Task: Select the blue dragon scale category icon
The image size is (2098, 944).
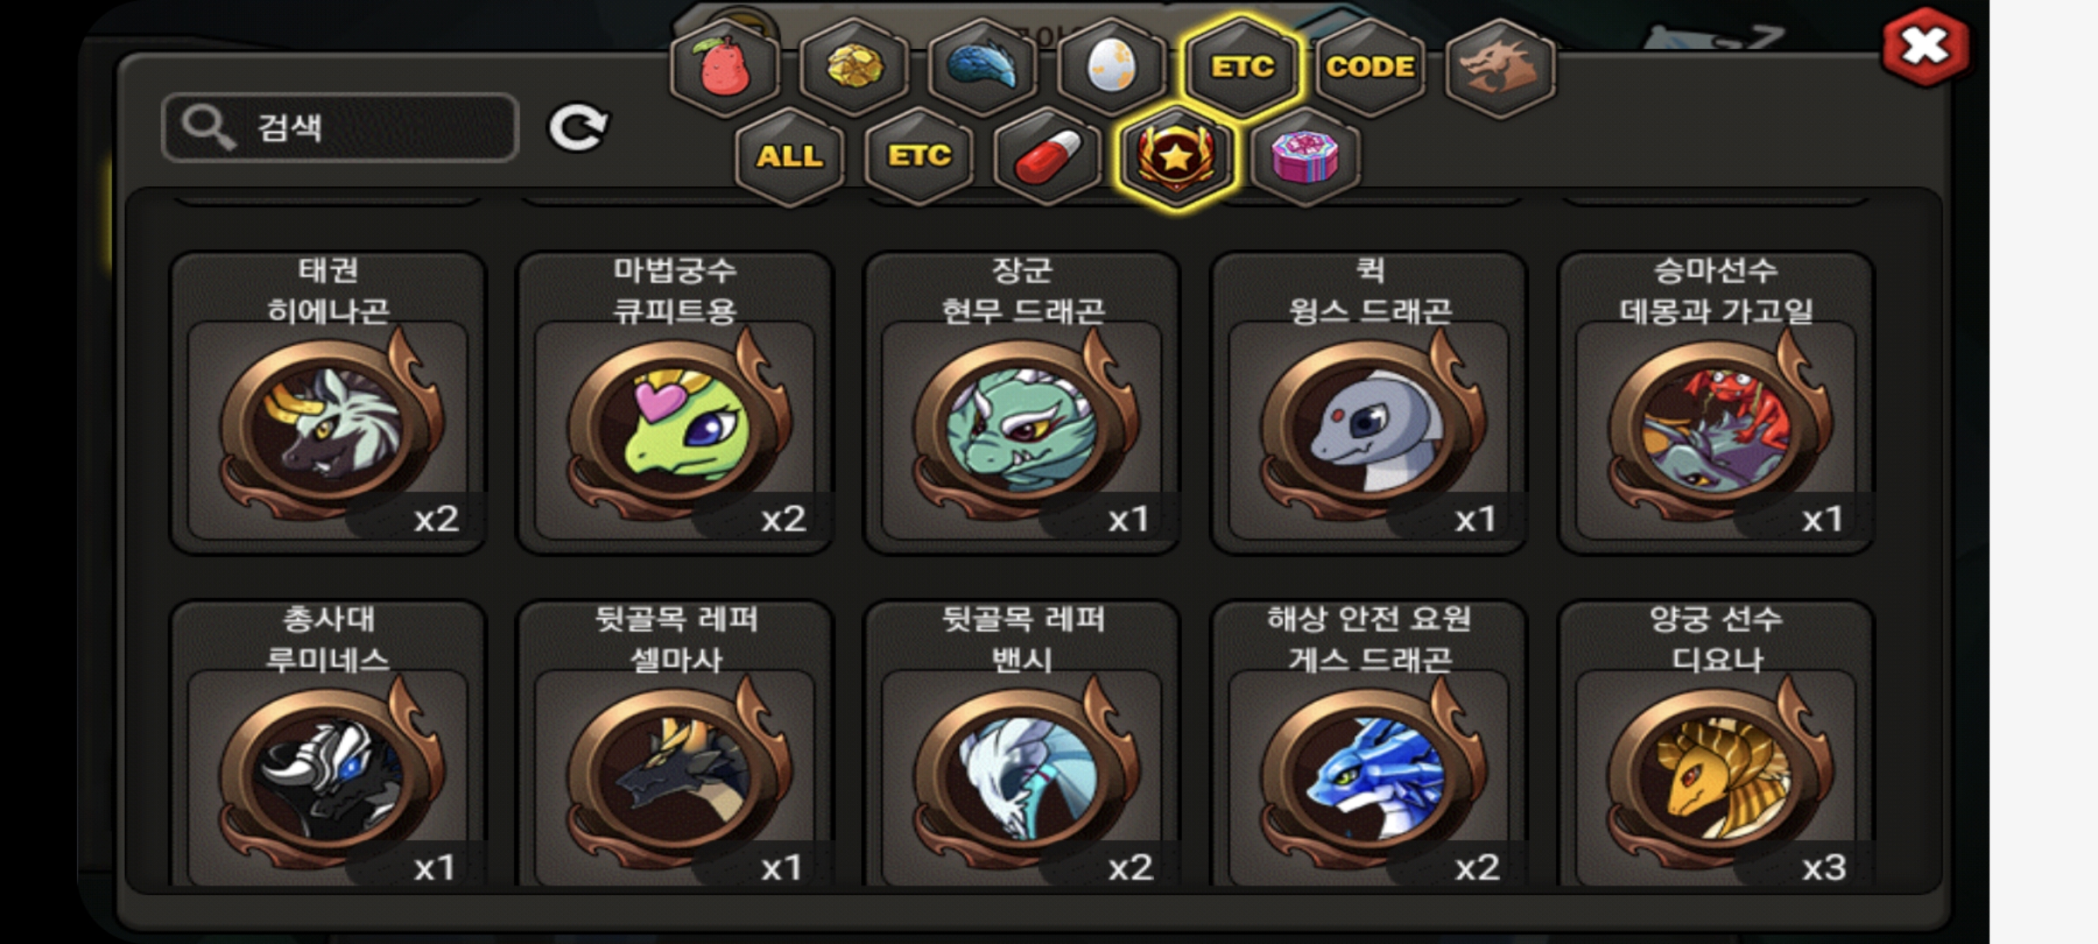Action: pos(983,67)
